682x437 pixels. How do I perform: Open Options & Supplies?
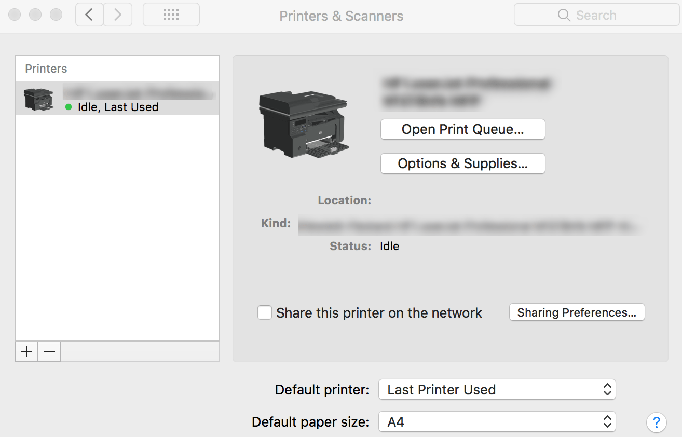pyautogui.click(x=462, y=163)
